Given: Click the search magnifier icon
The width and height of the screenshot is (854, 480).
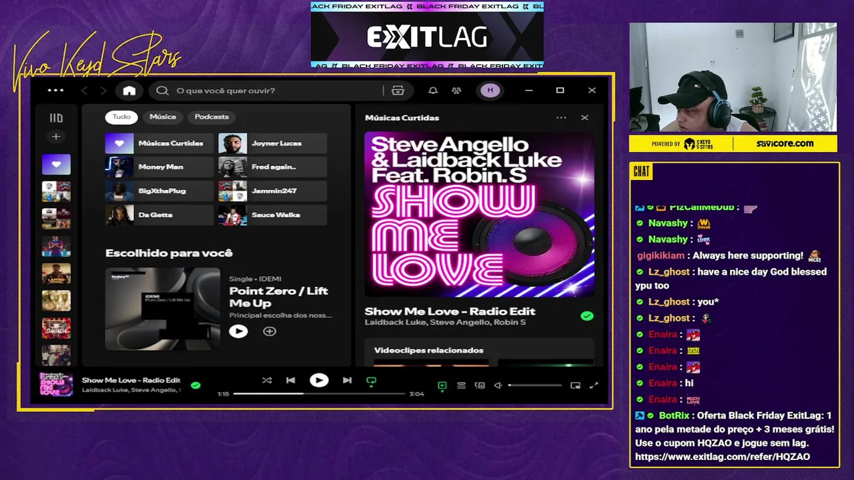Looking at the screenshot, I should 162,91.
